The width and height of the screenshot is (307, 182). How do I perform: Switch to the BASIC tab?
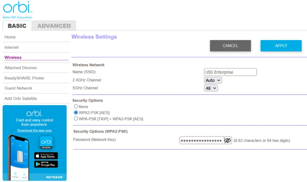pyautogui.click(x=17, y=26)
